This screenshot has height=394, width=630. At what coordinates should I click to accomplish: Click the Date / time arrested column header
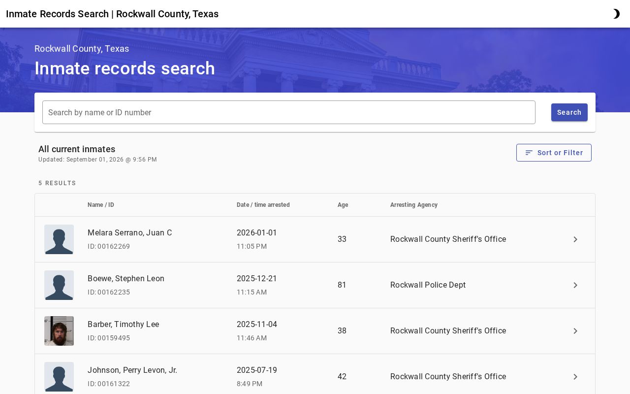coord(263,205)
